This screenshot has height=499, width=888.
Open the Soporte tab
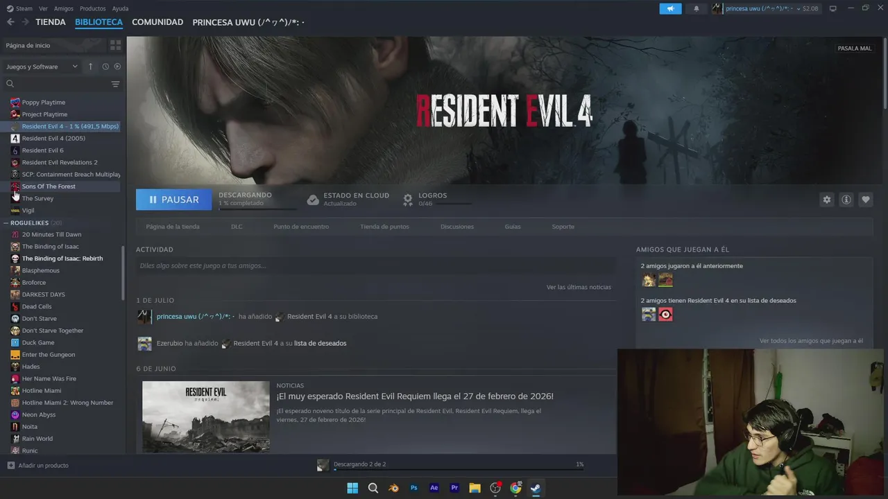pos(563,227)
